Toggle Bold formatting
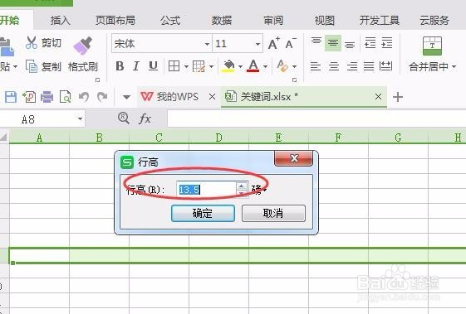466x314 pixels. click(x=120, y=66)
